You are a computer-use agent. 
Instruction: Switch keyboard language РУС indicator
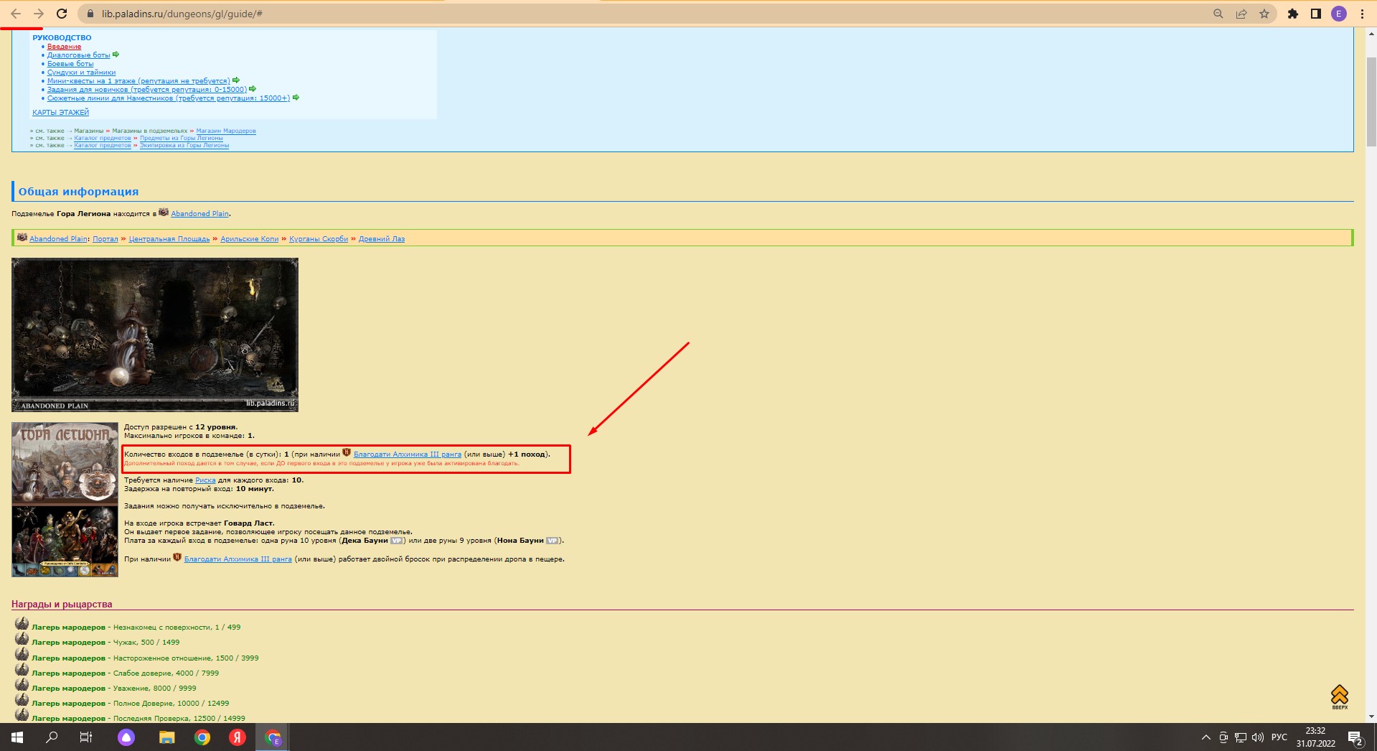1279,737
